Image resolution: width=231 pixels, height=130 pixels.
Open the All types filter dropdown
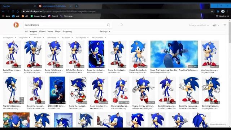point(67,38)
